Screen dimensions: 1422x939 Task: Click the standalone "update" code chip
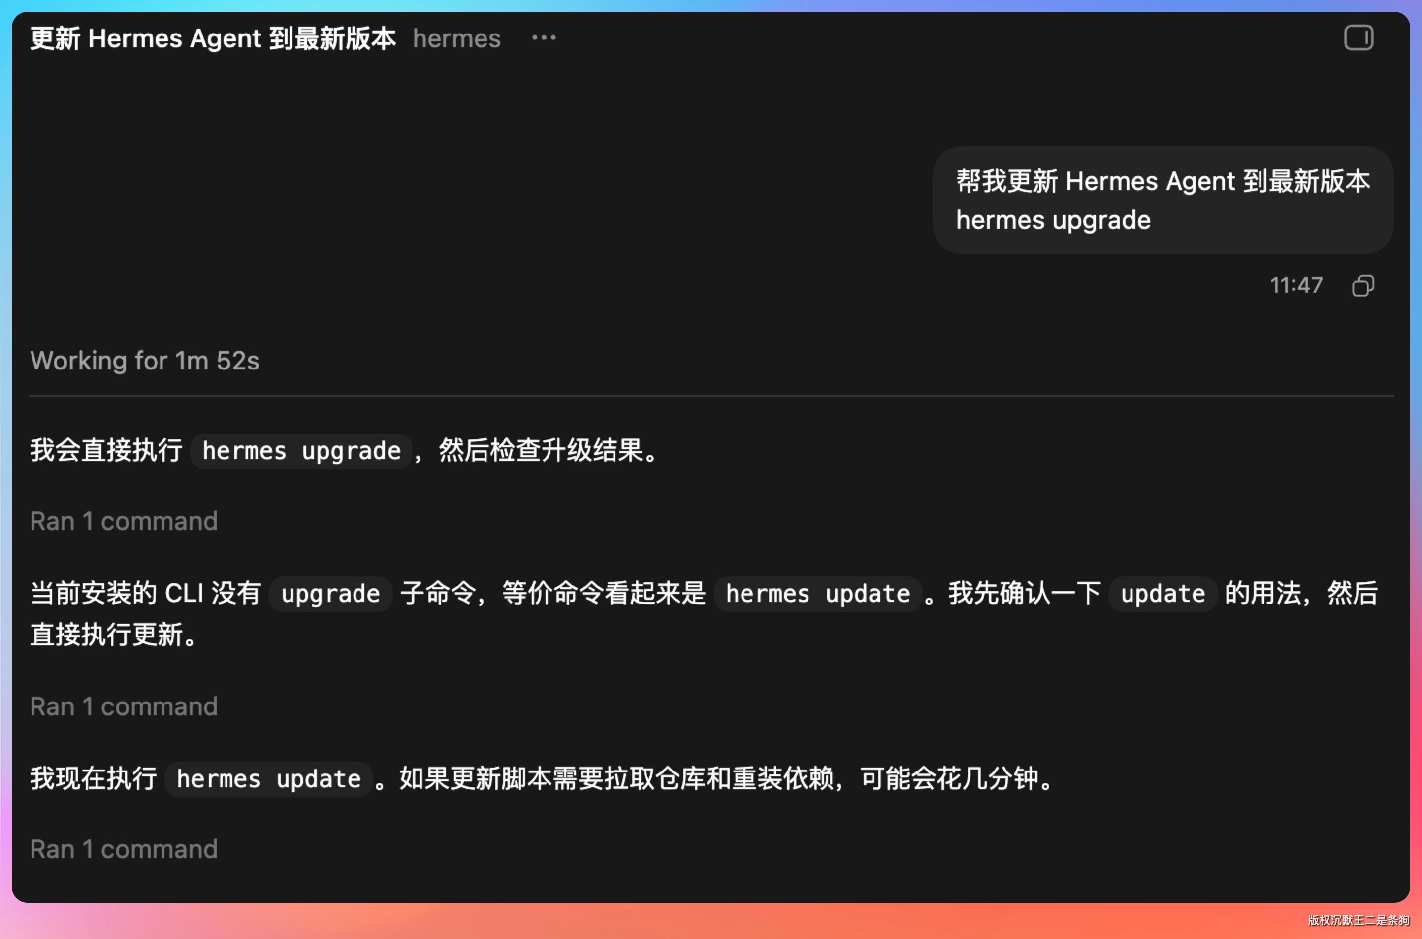click(x=1162, y=594)
